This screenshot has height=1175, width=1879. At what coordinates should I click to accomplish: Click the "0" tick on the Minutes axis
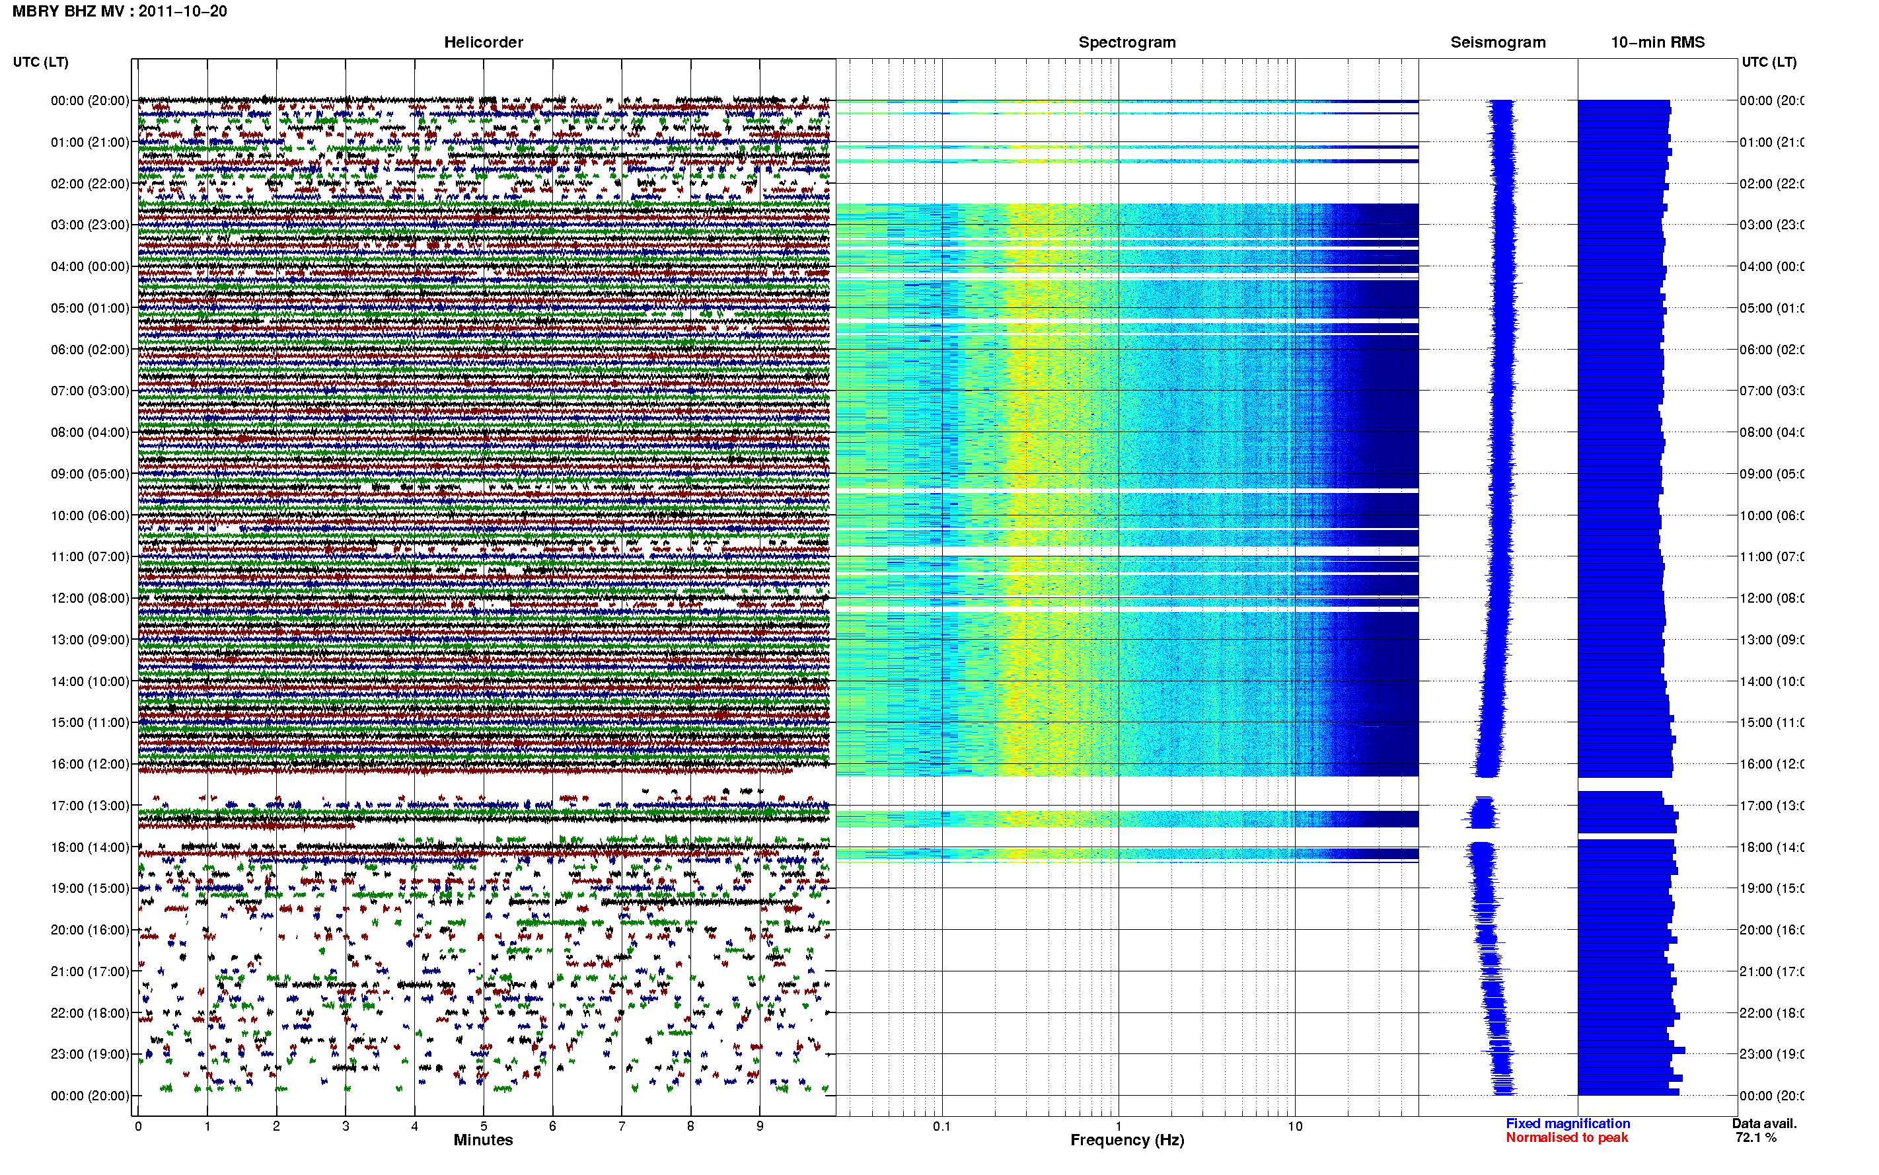[138, 1126]
